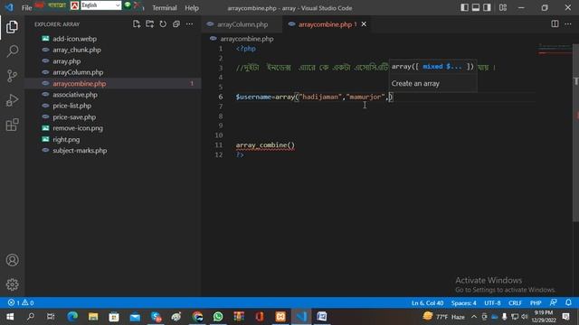Open Source Control view
Viewport: 579px width, 325px height.
[12, 76]
